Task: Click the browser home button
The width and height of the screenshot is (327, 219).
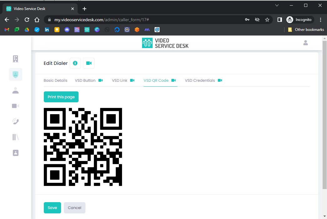Action: click(x=37, y=20)
